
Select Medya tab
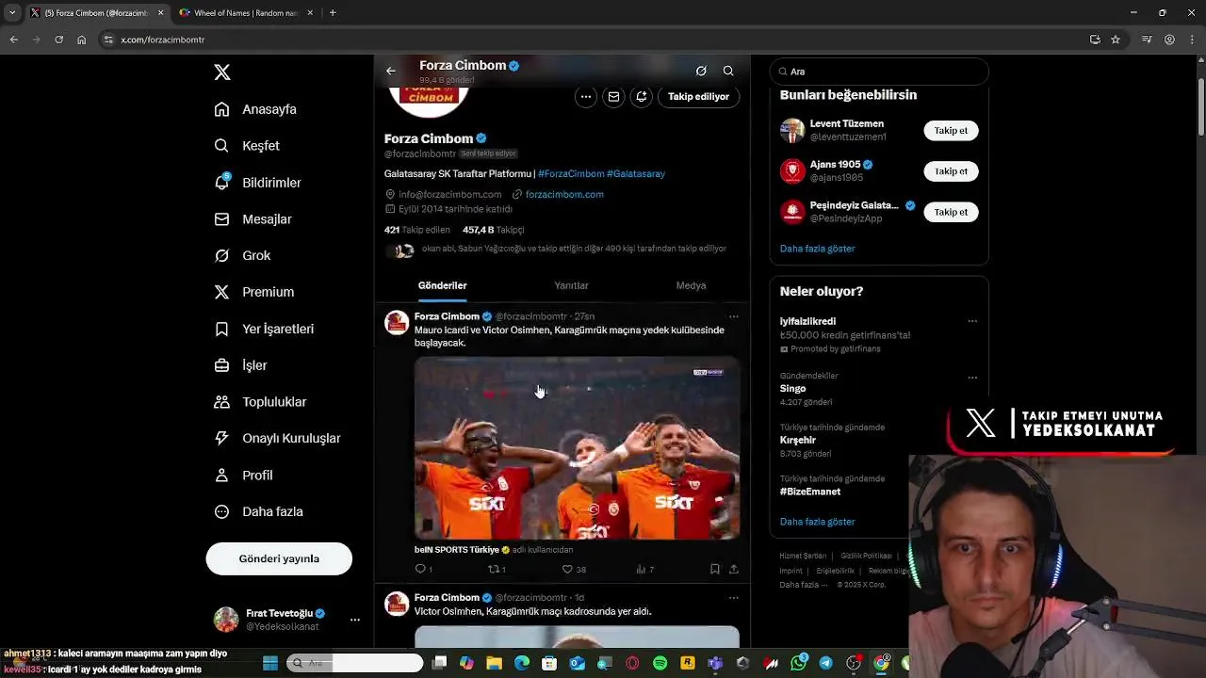click(691, 285)
